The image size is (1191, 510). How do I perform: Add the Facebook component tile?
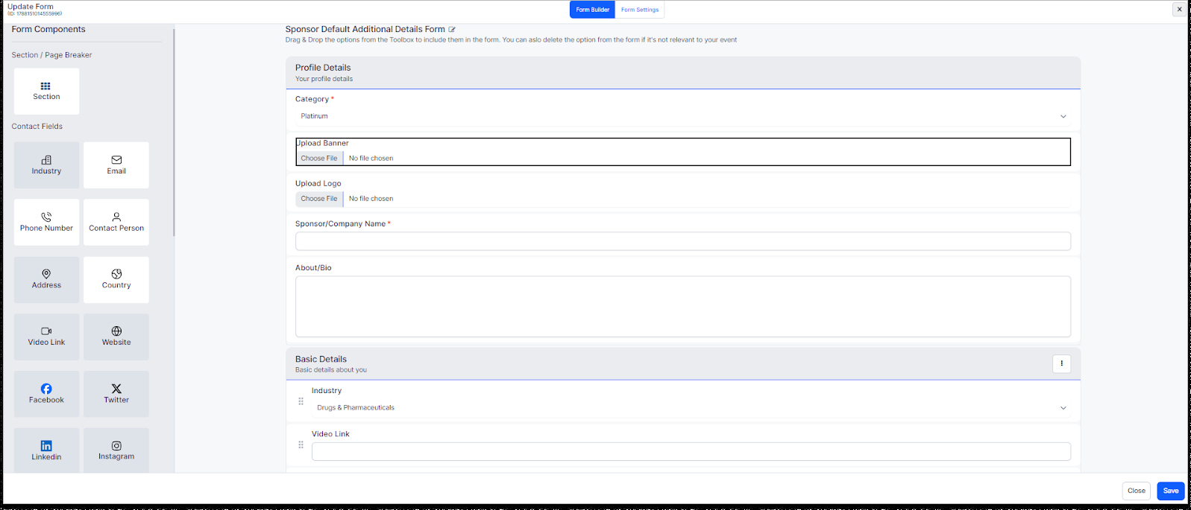point(46,394)
